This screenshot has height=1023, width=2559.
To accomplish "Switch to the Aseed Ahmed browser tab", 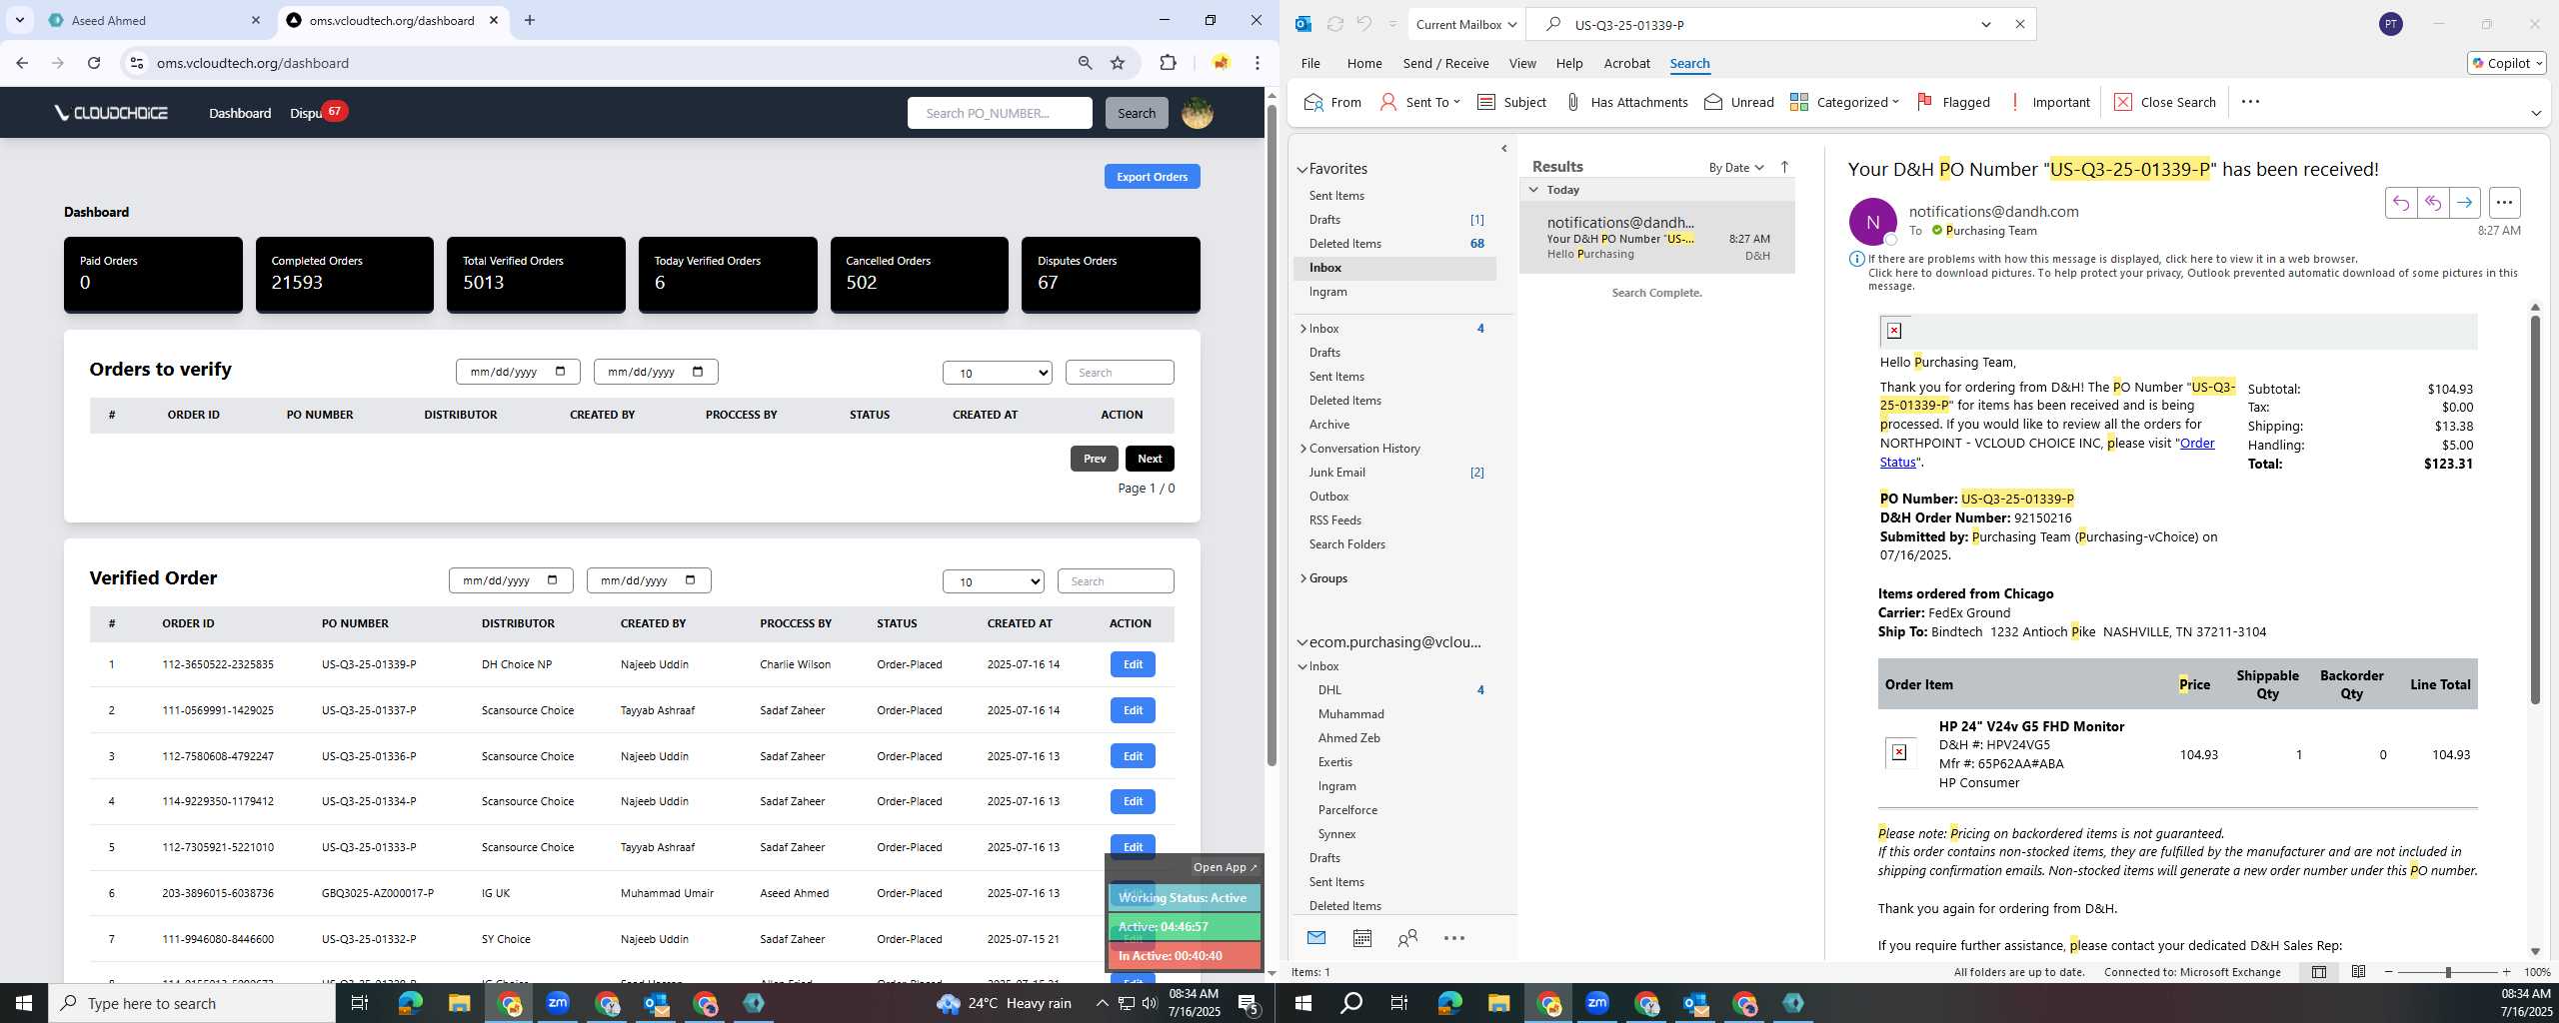I will pos(154,20).
